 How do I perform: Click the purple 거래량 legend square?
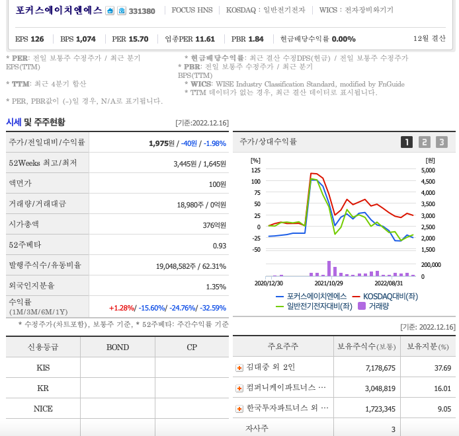click(x=362, y=306)
